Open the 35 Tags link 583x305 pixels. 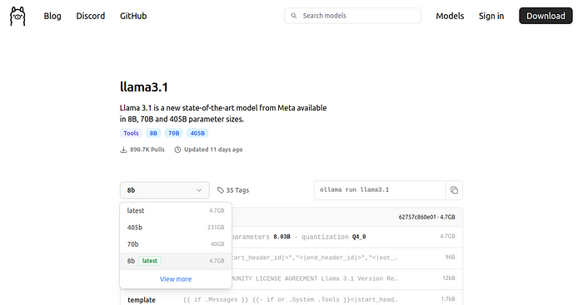233,190
